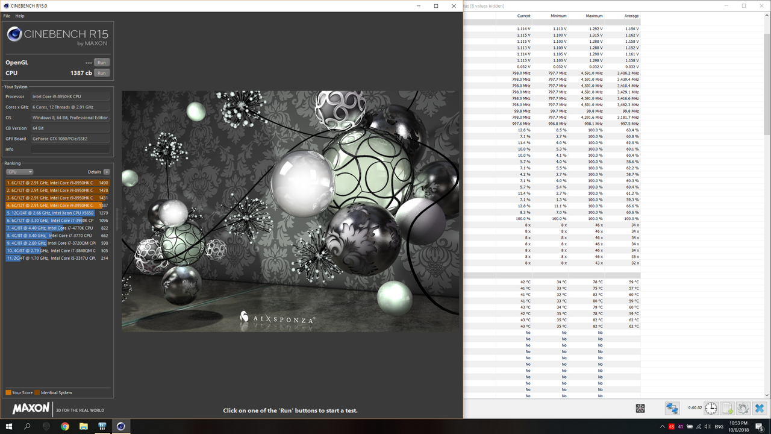
Task: Click HWiNFO average 3,181.7 MHz
Action: [x=628, y=118]
